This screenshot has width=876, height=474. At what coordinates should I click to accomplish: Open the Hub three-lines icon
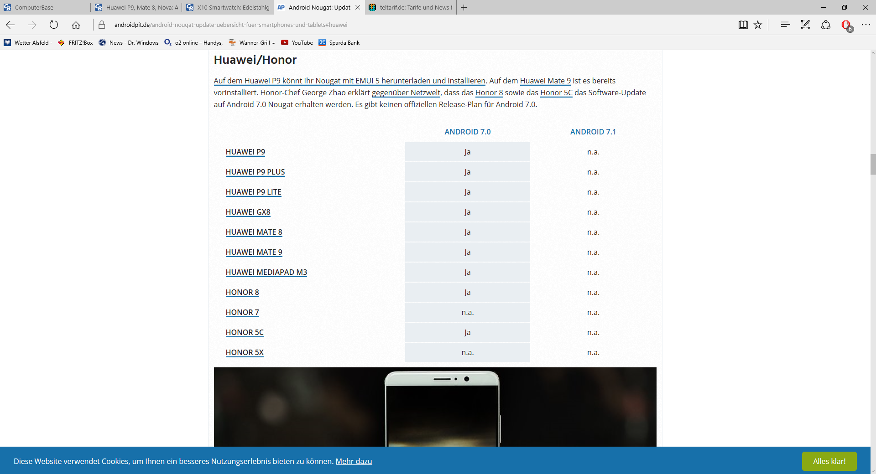click(x=785, y=25)
